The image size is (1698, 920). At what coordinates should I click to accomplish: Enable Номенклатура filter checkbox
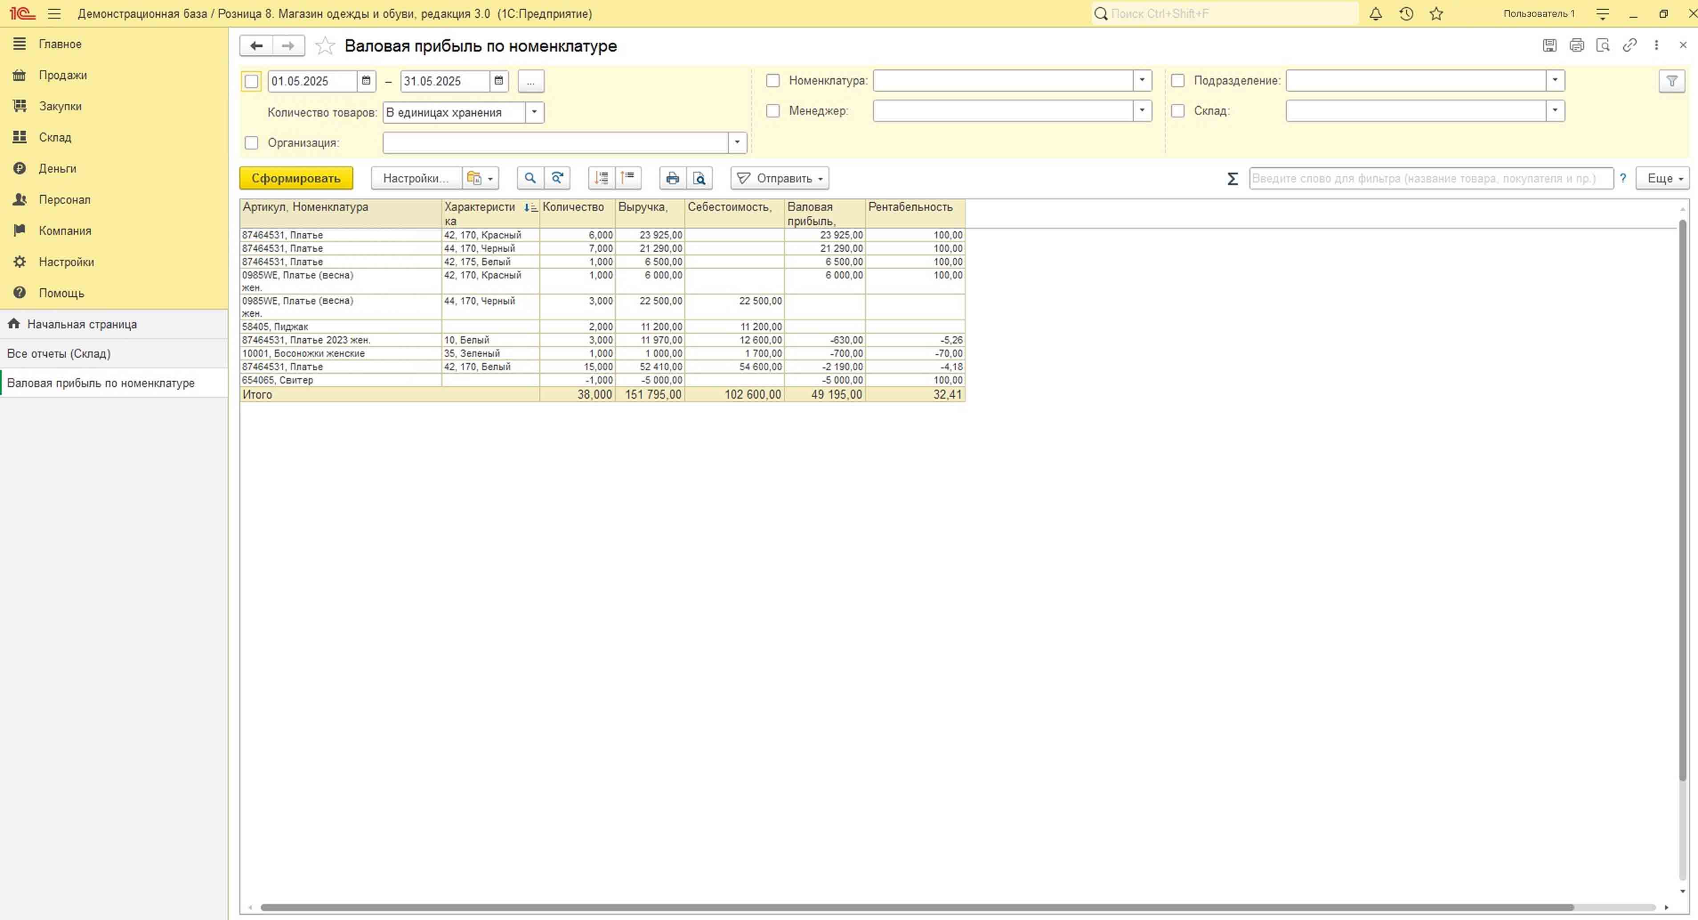point(772,81)
